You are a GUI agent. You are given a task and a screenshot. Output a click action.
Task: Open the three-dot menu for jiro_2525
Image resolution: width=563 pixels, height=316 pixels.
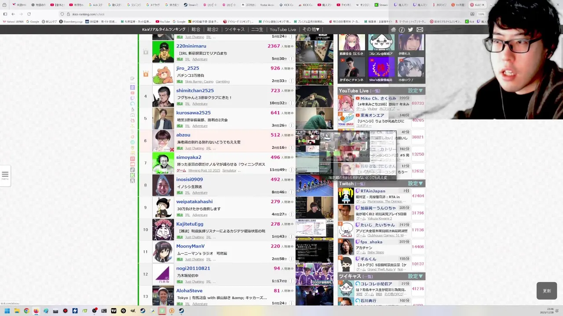pos(291,81)
